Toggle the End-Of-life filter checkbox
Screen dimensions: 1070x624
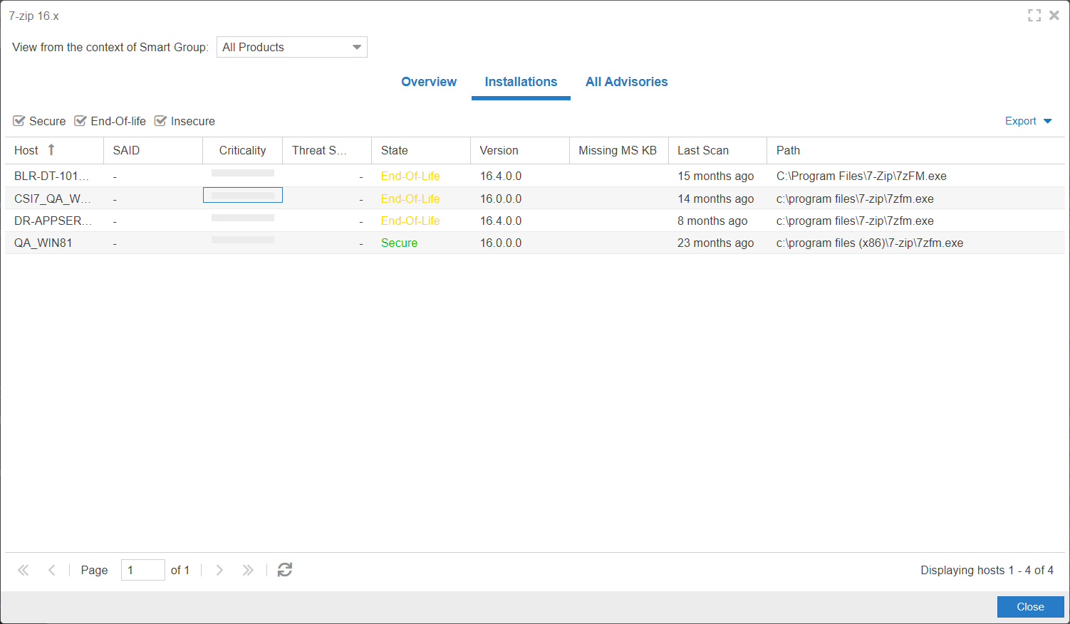point(80,121)
